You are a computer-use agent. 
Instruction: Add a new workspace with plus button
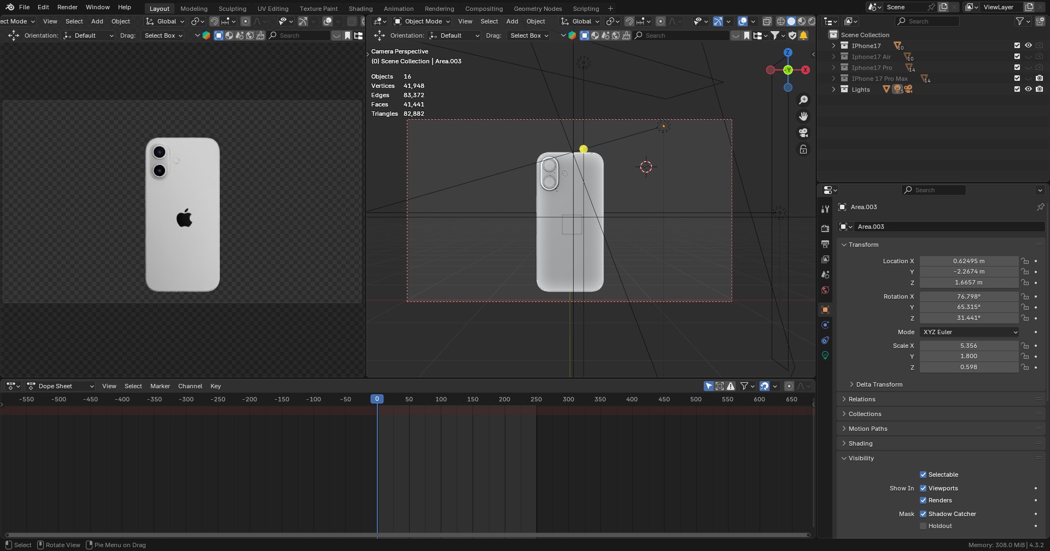click(x=610, y=8)
